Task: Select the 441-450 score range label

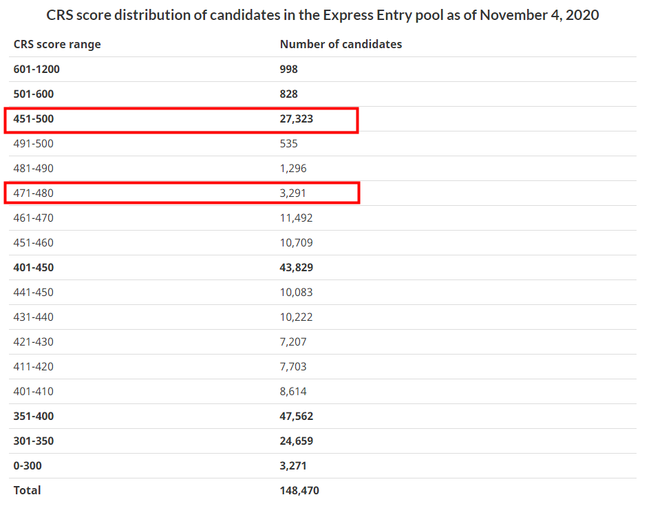Action: (x=33, y=292)
